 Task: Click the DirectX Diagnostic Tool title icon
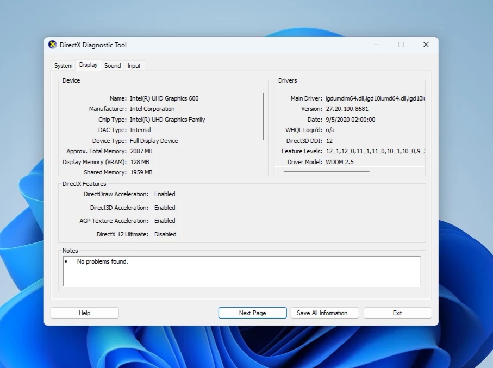53,45
